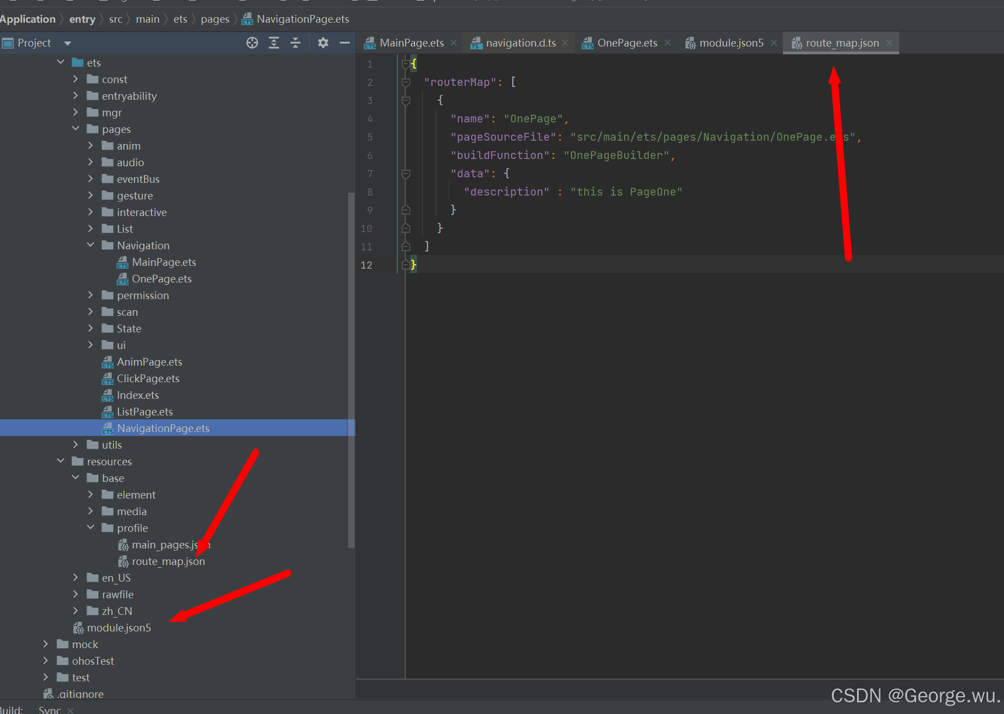Screen dimensions: 1004x714
Task: Select the permission folder
Action: [143, 295]
